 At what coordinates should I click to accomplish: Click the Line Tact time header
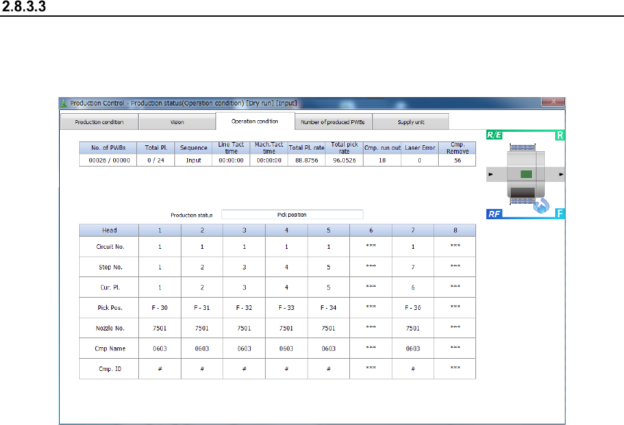pos(231,148)
